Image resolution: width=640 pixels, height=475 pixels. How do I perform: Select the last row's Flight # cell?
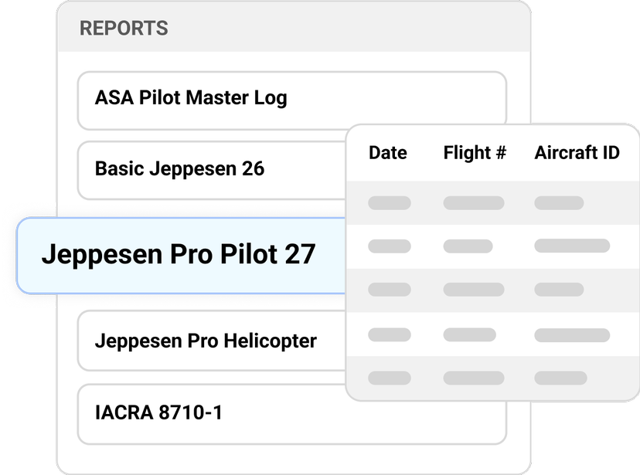click(474, 378)
